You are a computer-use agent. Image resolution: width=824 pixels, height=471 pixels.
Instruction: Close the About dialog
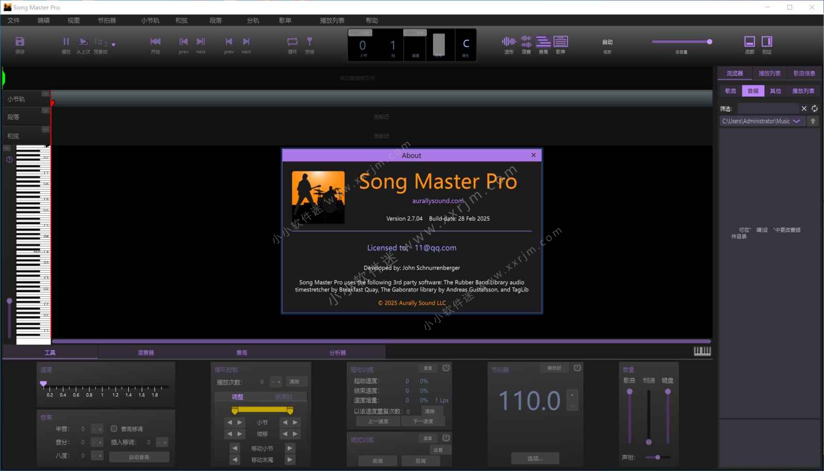coord(534,155)
